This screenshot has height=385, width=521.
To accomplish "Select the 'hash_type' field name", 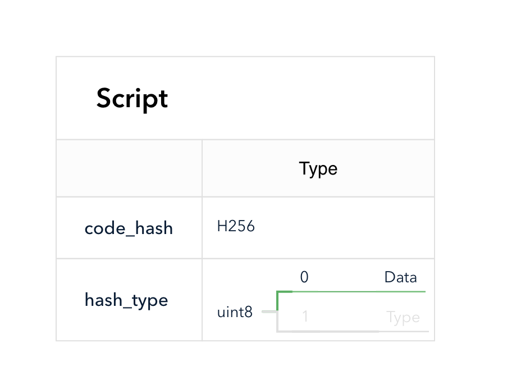I will 126,300.
